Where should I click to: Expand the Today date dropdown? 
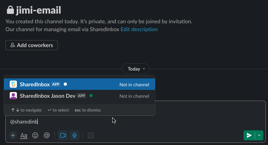point(136,69)
